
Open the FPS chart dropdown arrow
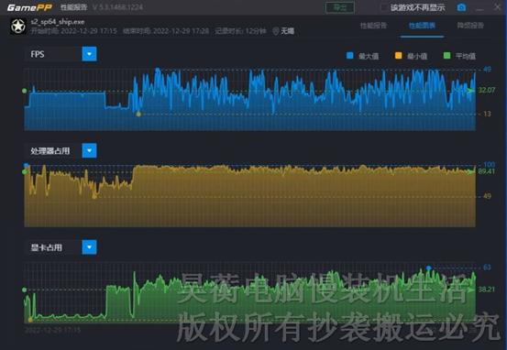89,54
